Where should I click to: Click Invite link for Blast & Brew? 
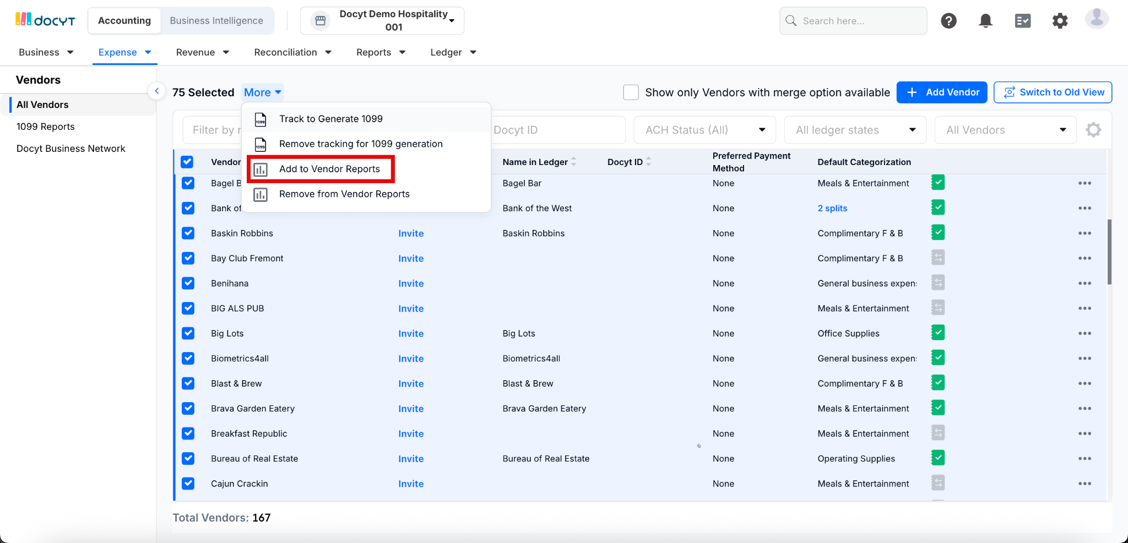coord(411,383)
